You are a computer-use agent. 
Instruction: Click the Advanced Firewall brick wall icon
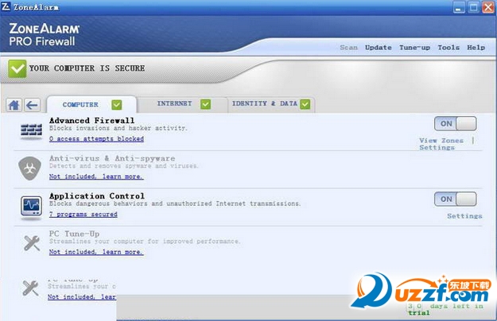coord(31,130)
